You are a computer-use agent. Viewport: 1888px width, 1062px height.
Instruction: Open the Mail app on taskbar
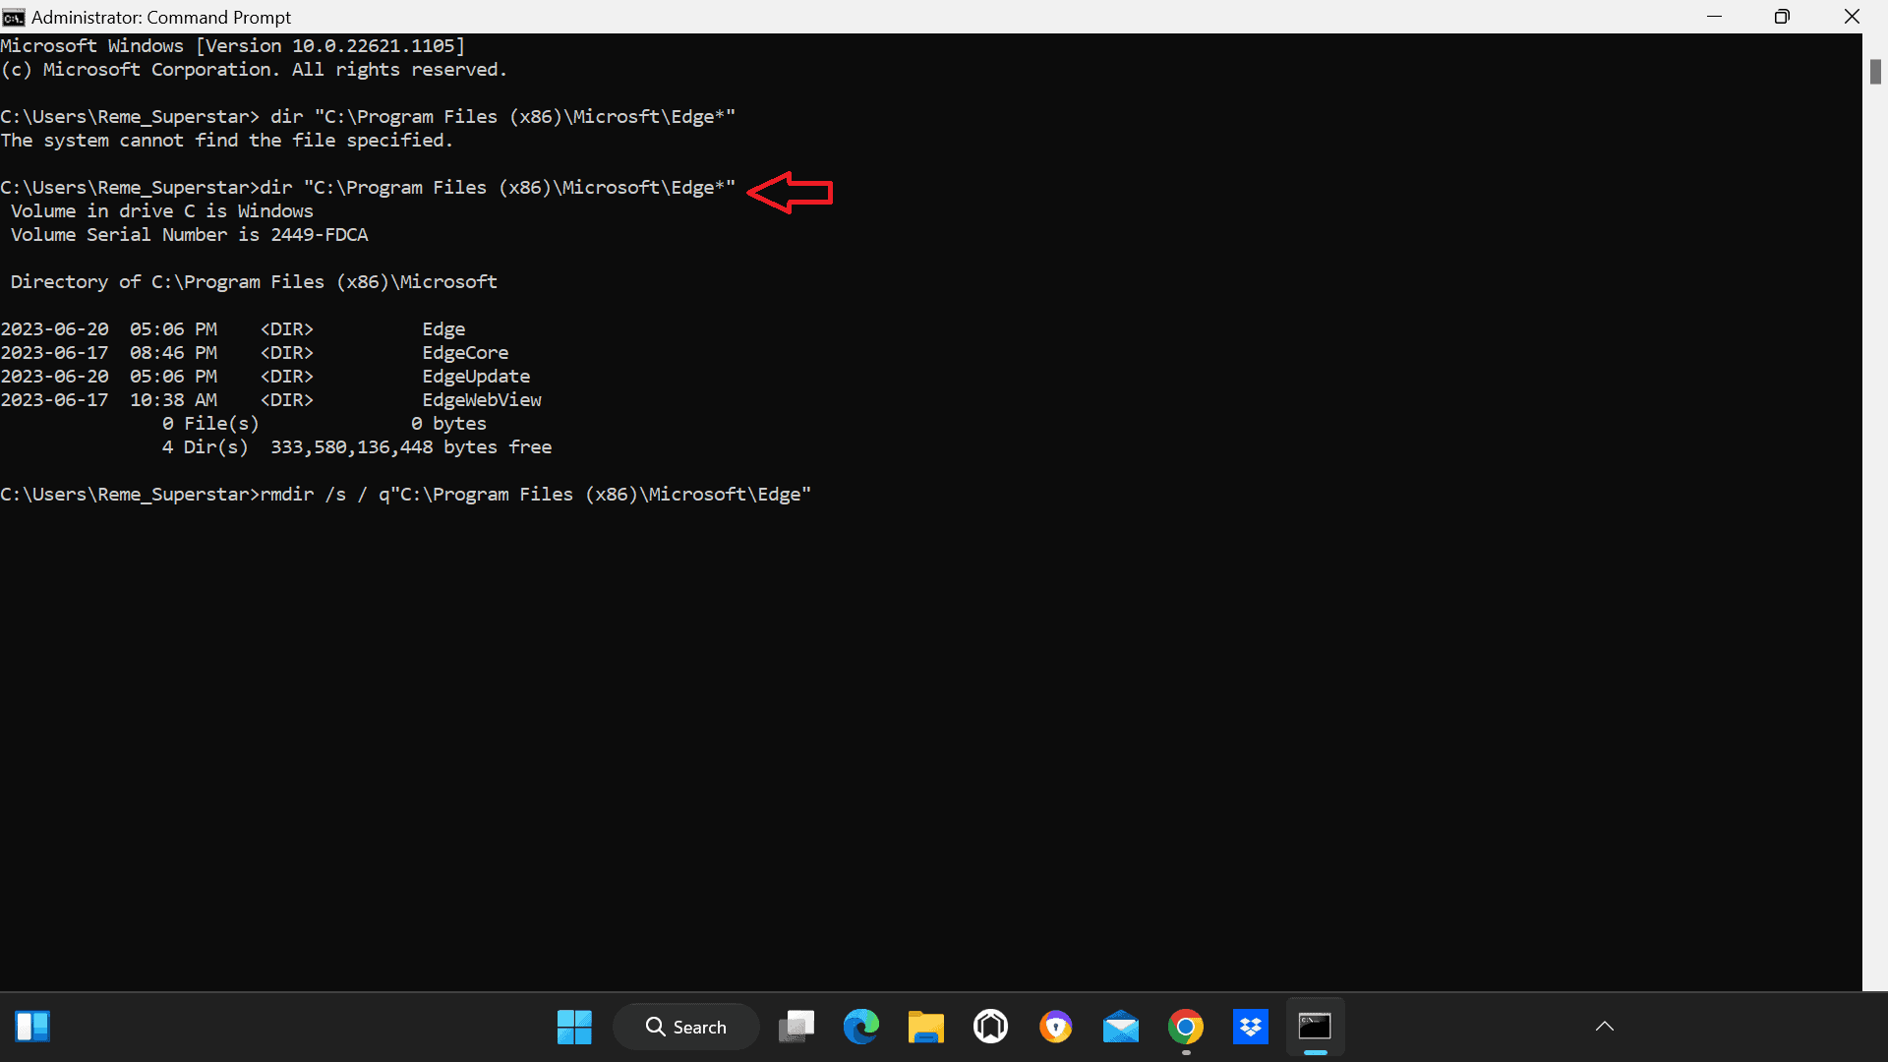point(1121,1028)
